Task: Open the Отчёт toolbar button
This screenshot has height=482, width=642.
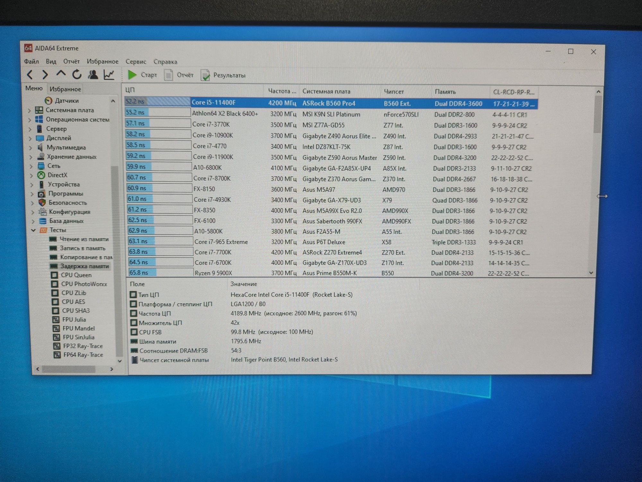Action: click(x=179, y=75)
